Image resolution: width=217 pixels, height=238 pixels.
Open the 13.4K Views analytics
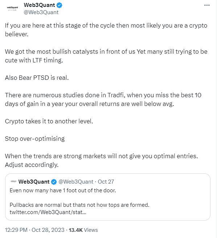pyautogui.click(x=83, y=230)
